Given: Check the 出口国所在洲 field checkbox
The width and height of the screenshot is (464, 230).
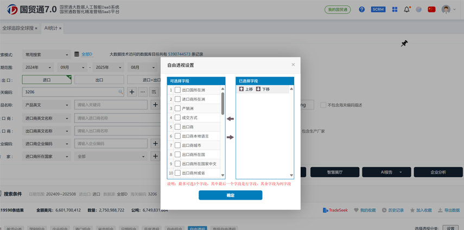Looking at the screenshot, I should [x=177, y=90].
